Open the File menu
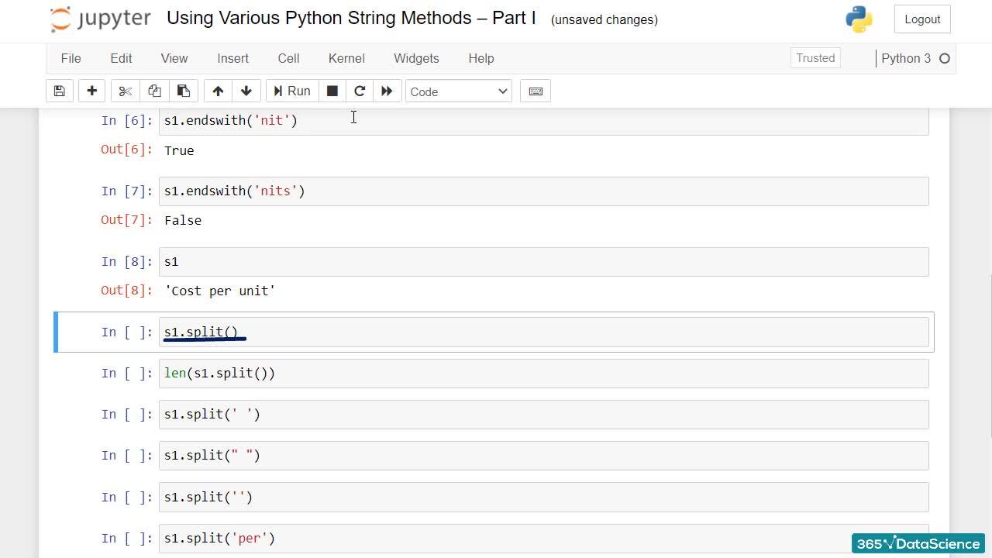The width and height of the screenshot is (992, 558). [71, 58]
